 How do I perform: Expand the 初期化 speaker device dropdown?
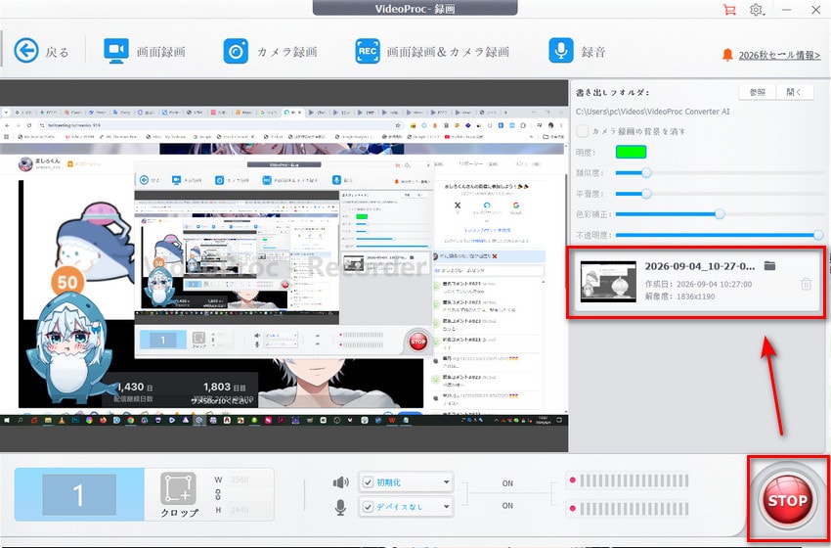(447, 482)
